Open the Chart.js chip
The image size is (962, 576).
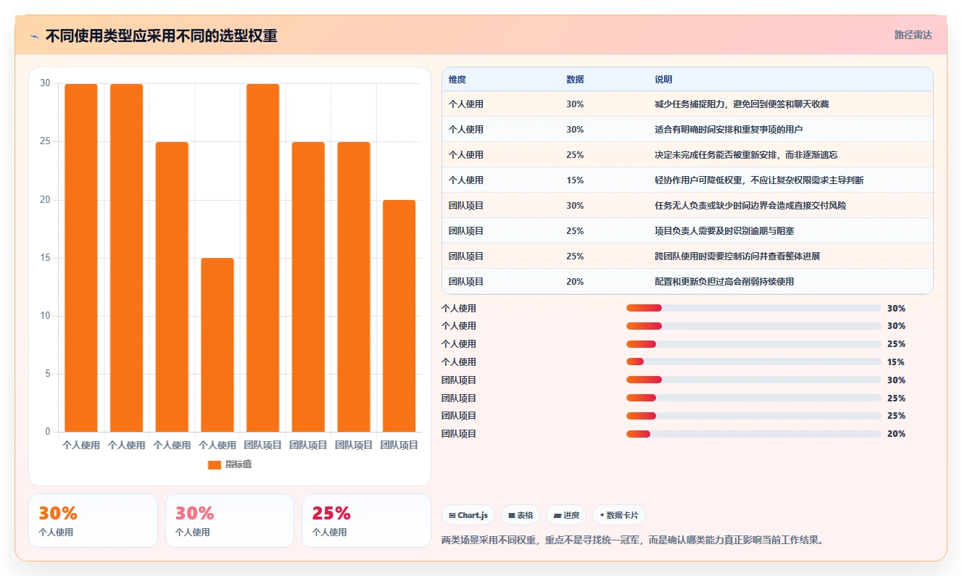point(468,515)
